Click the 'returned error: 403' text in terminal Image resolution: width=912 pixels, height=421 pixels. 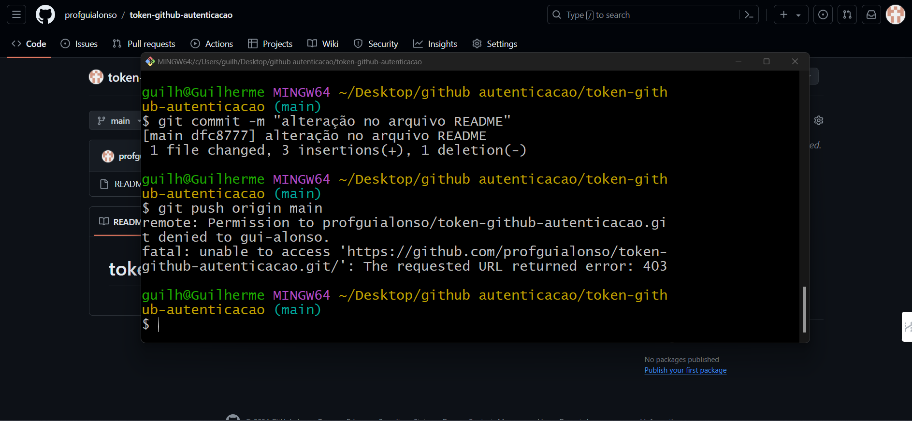click(x=590, y=266)
